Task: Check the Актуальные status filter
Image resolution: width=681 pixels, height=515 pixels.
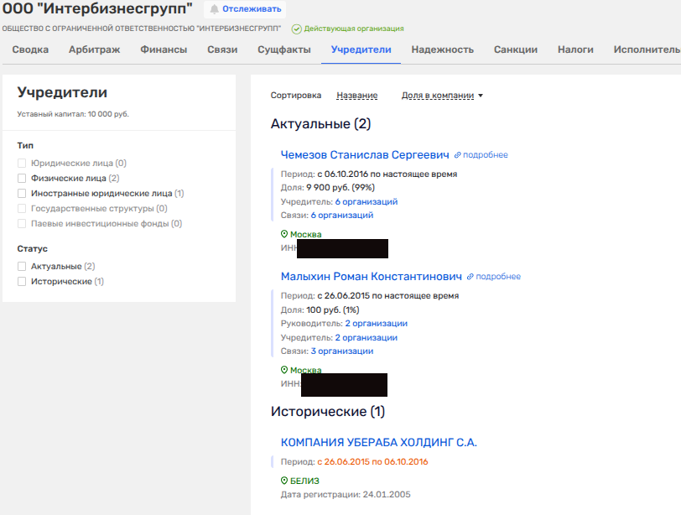Action: coord(22,266)
